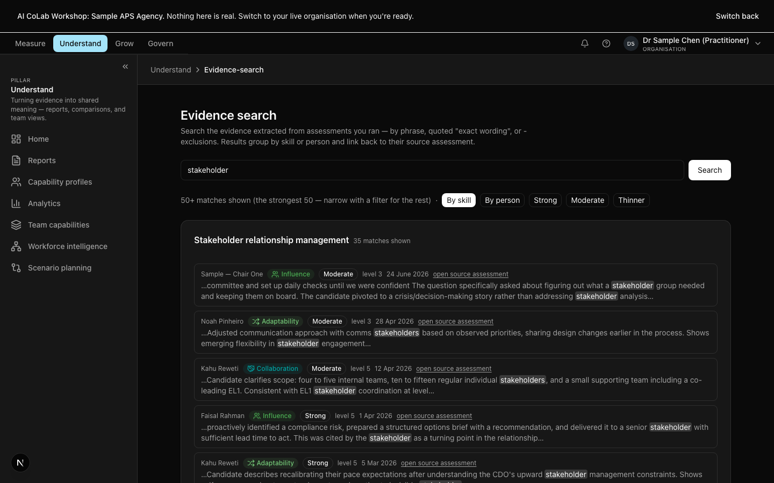Toggle the By person grouping
The width and height of the screenshot is (774, 483).
(x=502, y=200)
